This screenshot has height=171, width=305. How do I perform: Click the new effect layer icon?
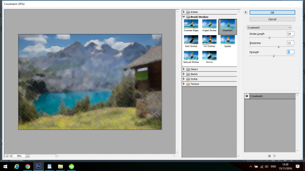pyautogui.click(x=269, y=156)
